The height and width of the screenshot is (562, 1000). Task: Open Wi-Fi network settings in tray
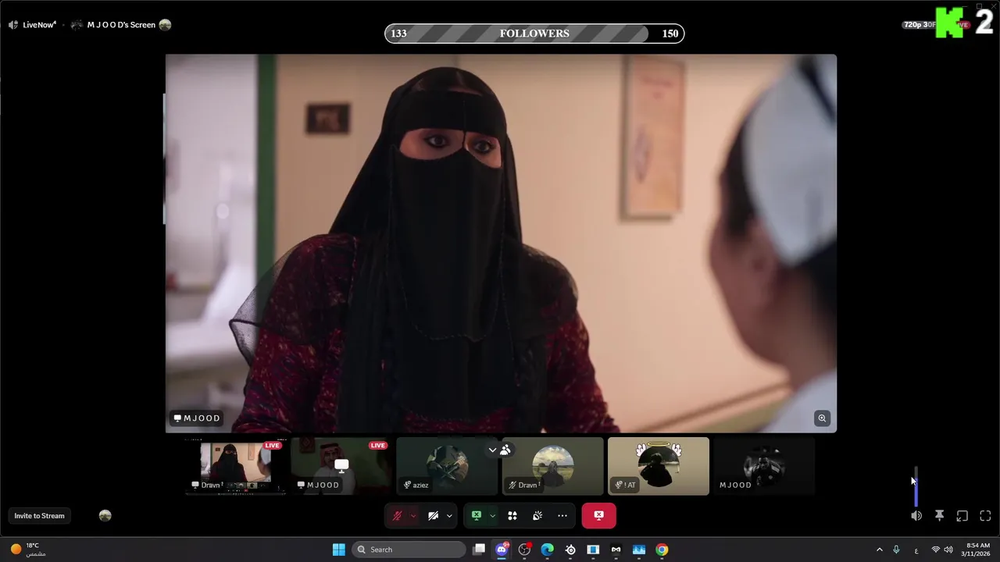936,550
